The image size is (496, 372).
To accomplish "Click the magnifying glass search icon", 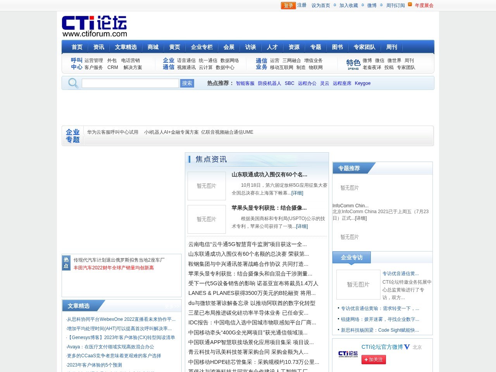I will pyautogui.click(x=73, y=83).
